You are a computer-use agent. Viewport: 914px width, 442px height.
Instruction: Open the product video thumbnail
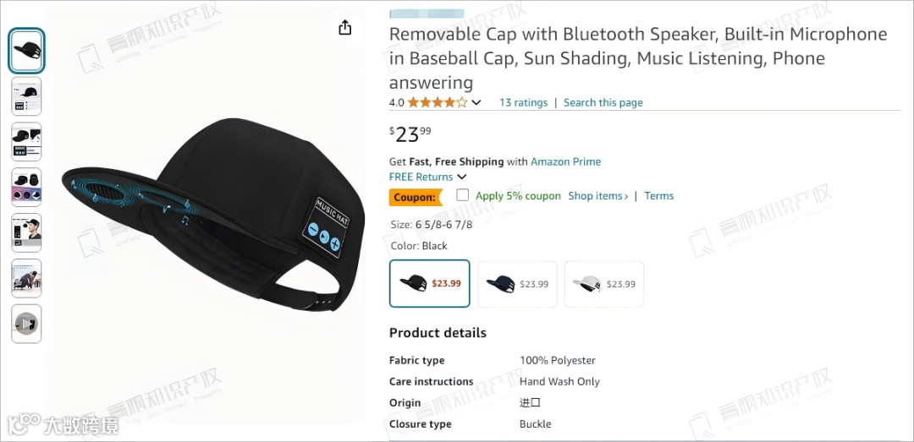tap(26, 323)
